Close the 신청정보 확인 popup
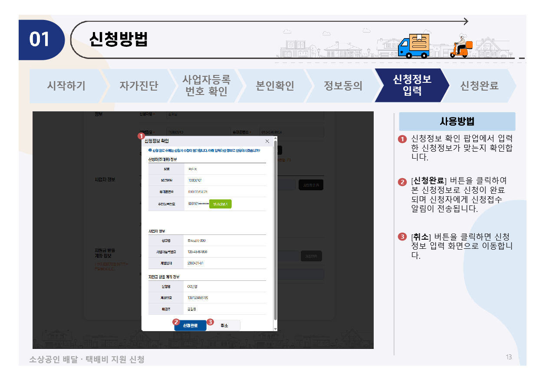The width and height of the screenshot is (533, 371). point(267,141)
